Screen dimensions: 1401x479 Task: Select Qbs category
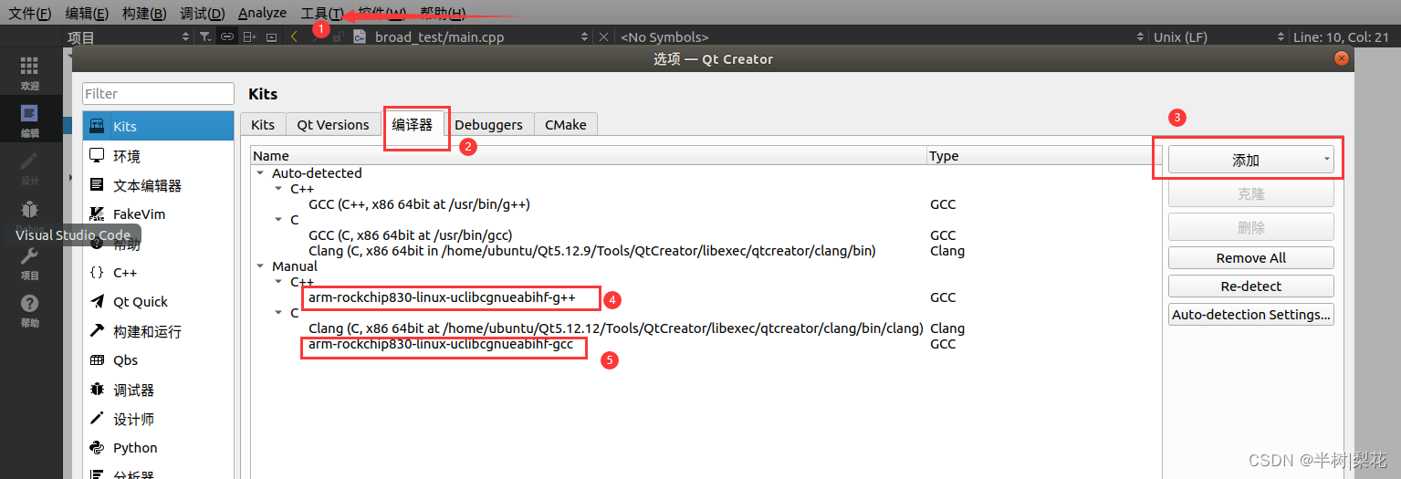pyautogui.click(x=158, y=360)
